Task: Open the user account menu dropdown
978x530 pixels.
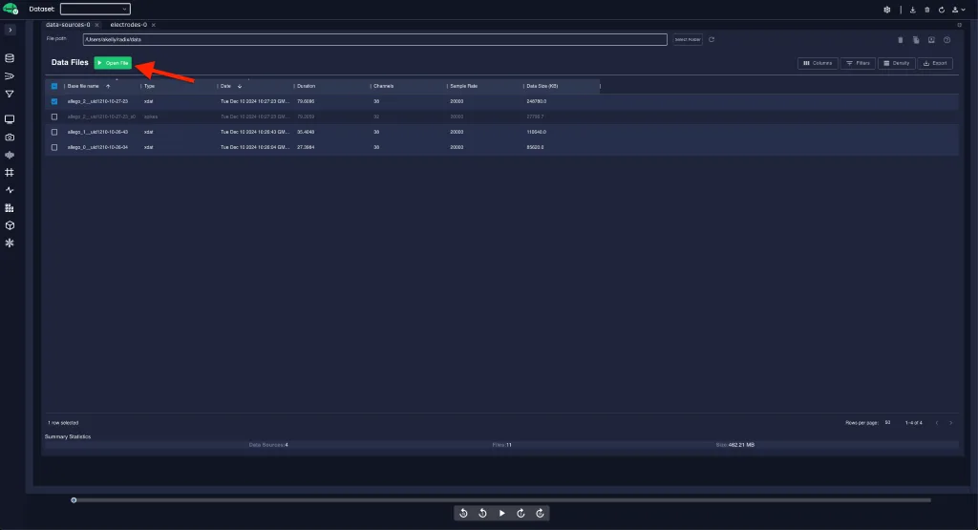Action: click(x=958, y=10)
